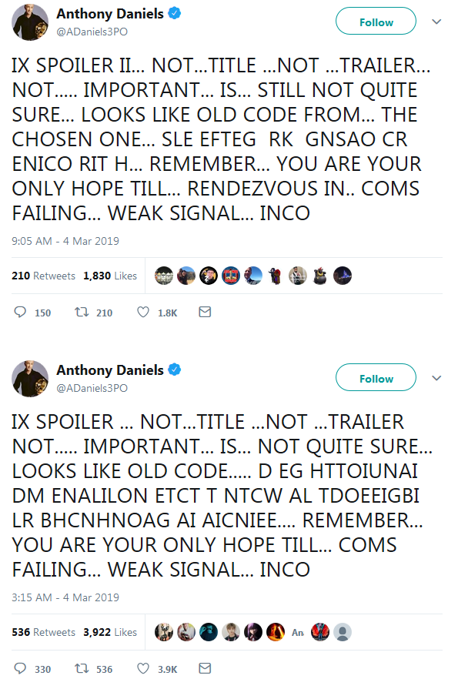The height and width of the screenshot is (679, 468).
Task: View the 1,830 Likes list
Action: (110, 276)
